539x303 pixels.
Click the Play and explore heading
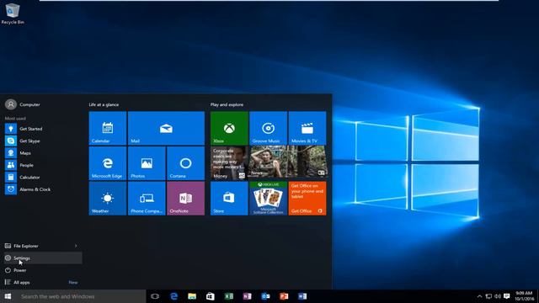point(227,104)
